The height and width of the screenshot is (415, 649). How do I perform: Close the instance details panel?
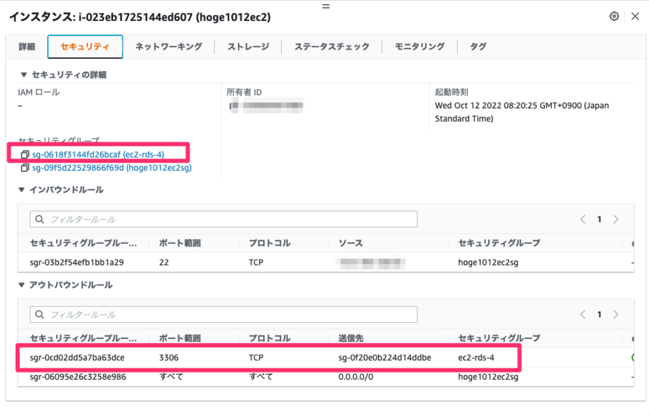[x=635, y=16]
